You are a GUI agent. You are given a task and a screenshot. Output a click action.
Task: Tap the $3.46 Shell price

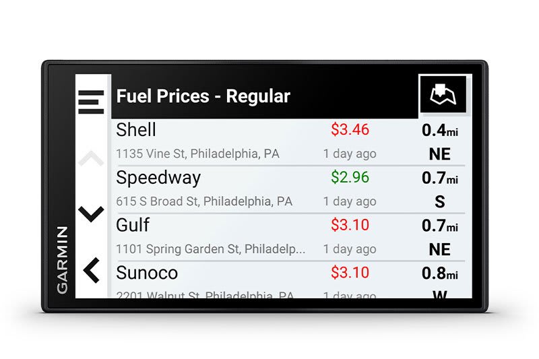coord(350,129)
